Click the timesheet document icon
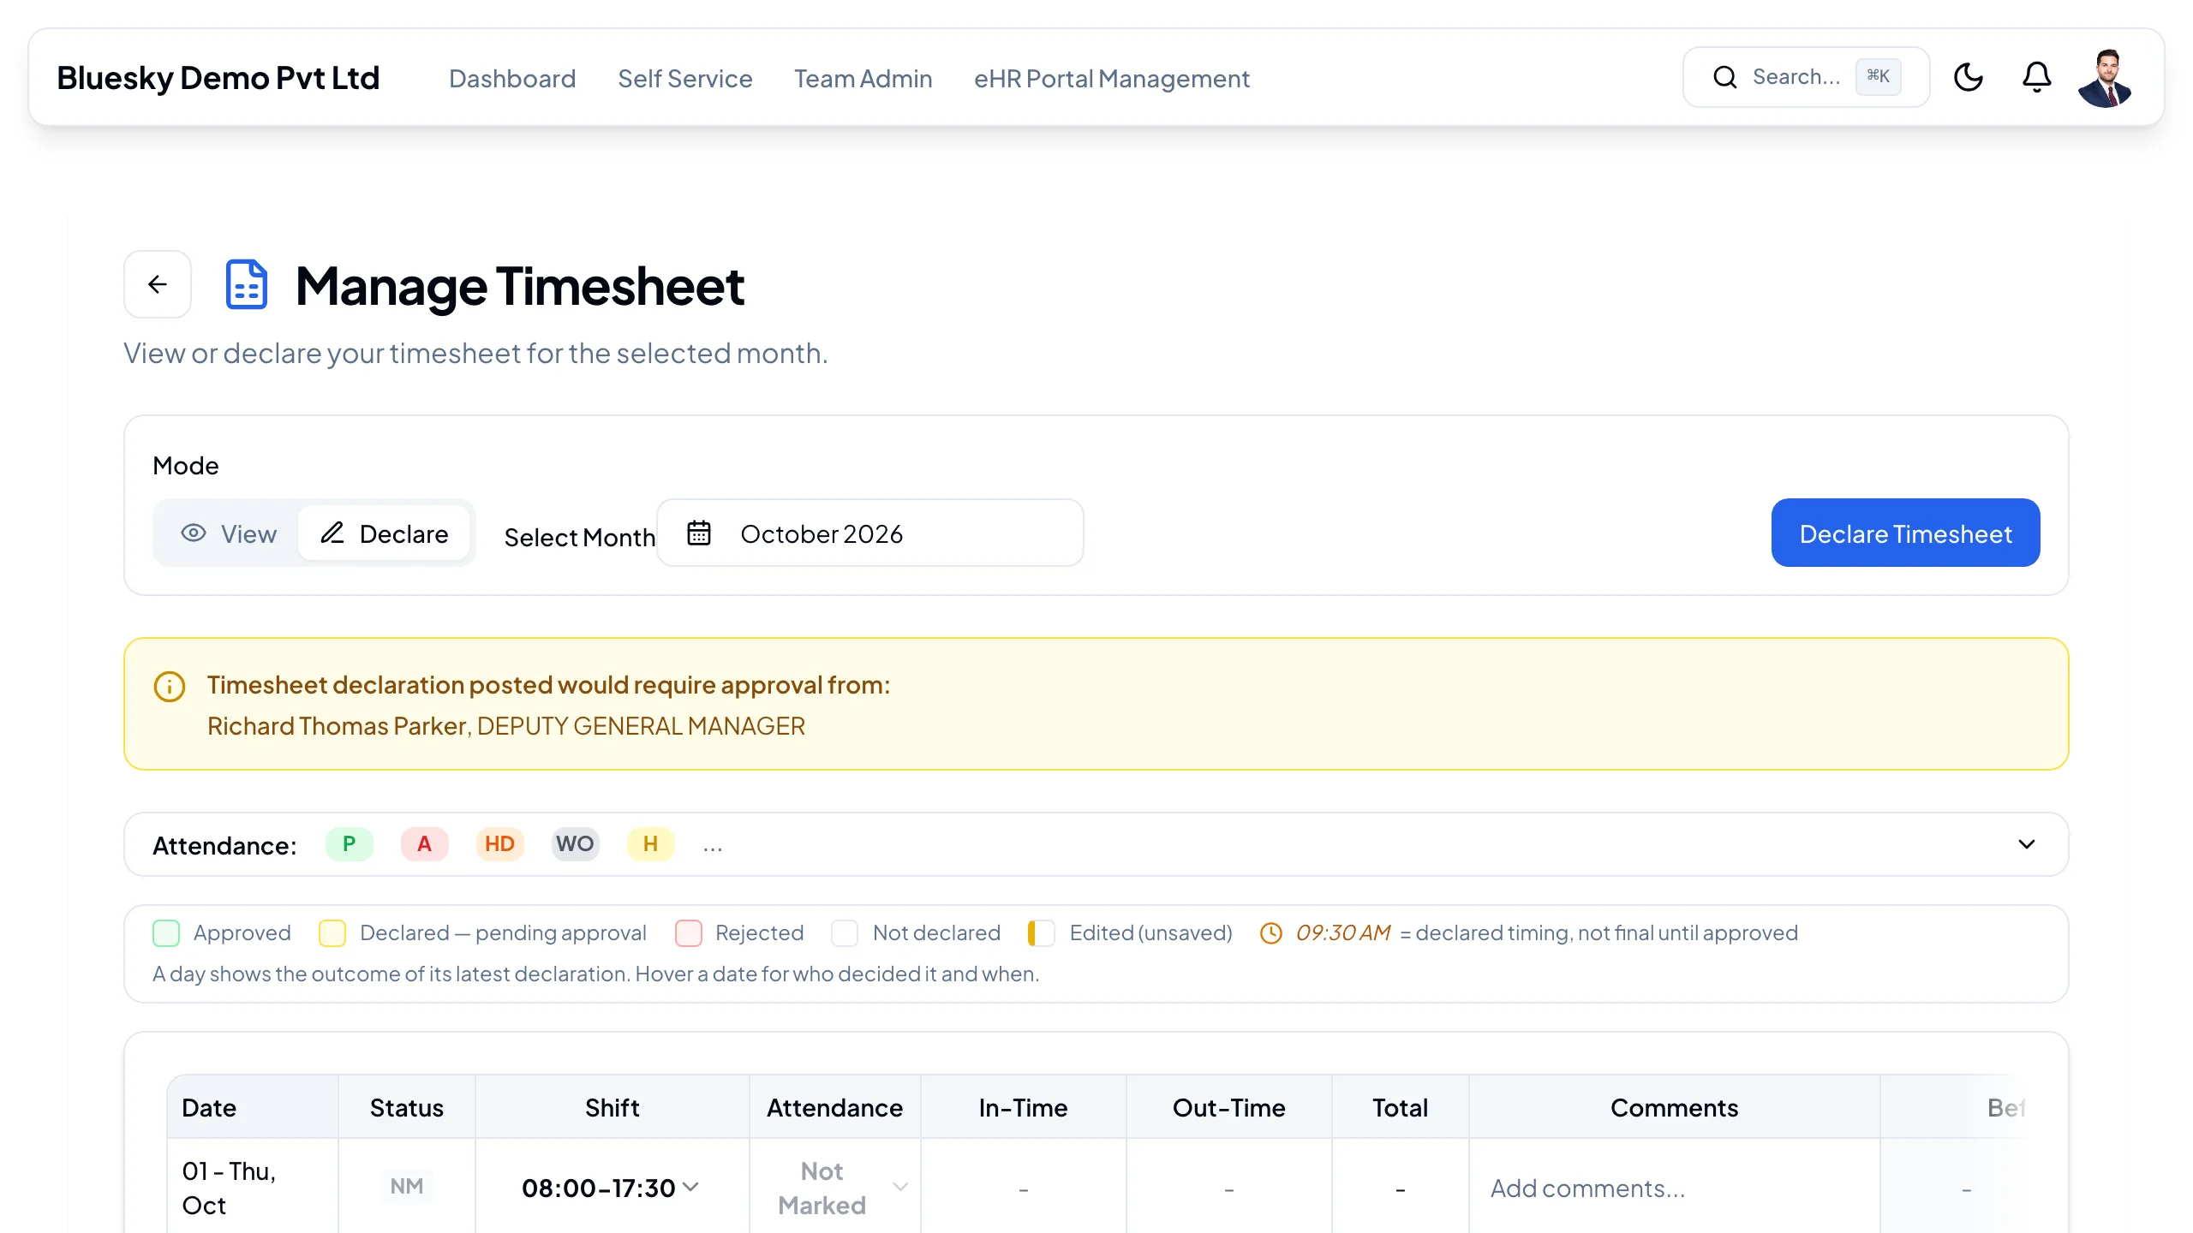 [x=246, y=284]
